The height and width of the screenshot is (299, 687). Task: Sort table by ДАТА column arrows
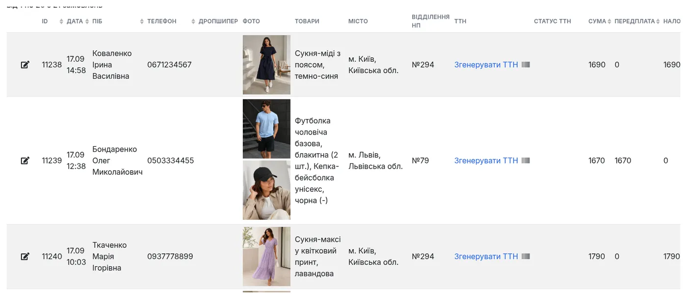87,22
